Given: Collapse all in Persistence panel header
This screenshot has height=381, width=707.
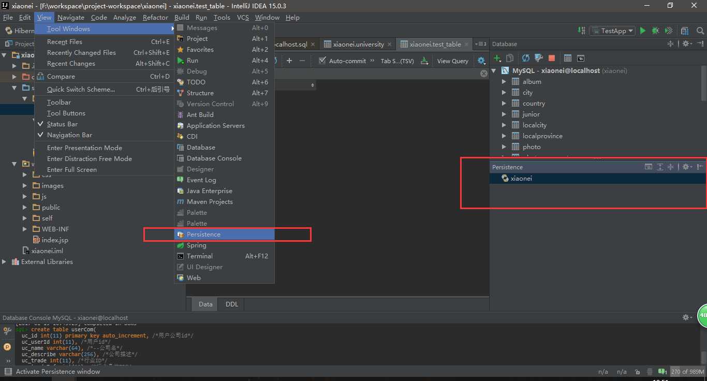Looking at the screenshot, I should pos(671,167).
